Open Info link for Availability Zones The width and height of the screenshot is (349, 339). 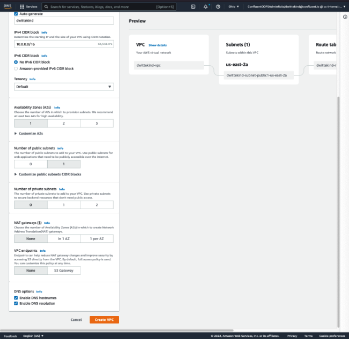pyautogui.click(x=57, y=107)
